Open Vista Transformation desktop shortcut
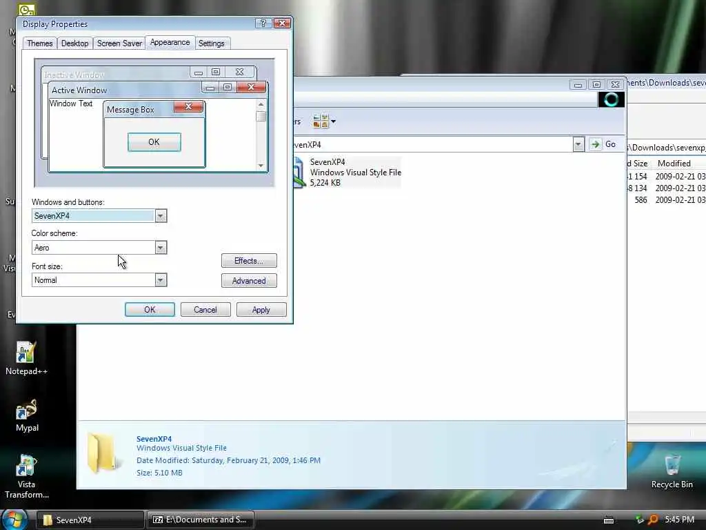Image resolution: width=706 pixels, height=530 pixels. pos(27,477)
